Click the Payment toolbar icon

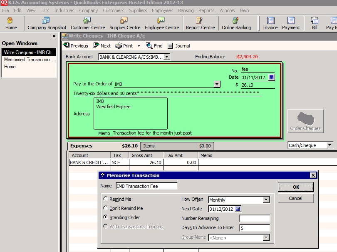point(291,23)
